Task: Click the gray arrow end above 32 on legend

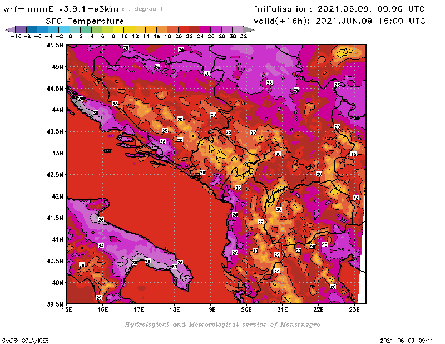Action: point(248,30)
